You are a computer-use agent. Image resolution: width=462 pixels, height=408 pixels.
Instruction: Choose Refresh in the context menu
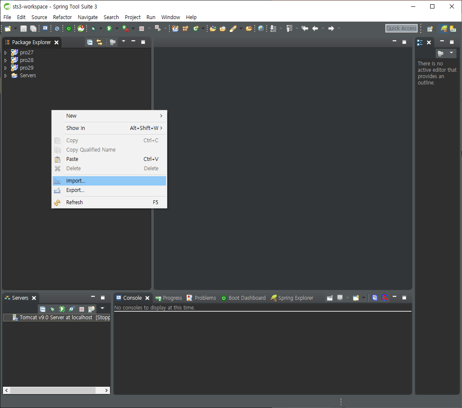coord(109,203)
